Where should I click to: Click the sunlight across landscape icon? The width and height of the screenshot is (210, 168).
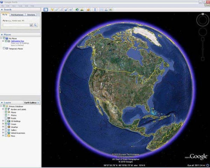coord(82,10)
